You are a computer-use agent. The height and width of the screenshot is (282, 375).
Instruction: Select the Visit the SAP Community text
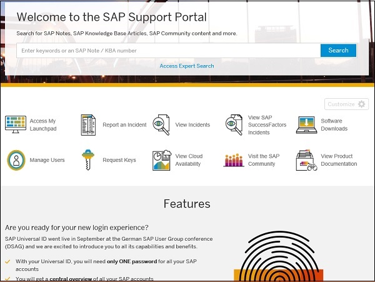pos(263,160)
